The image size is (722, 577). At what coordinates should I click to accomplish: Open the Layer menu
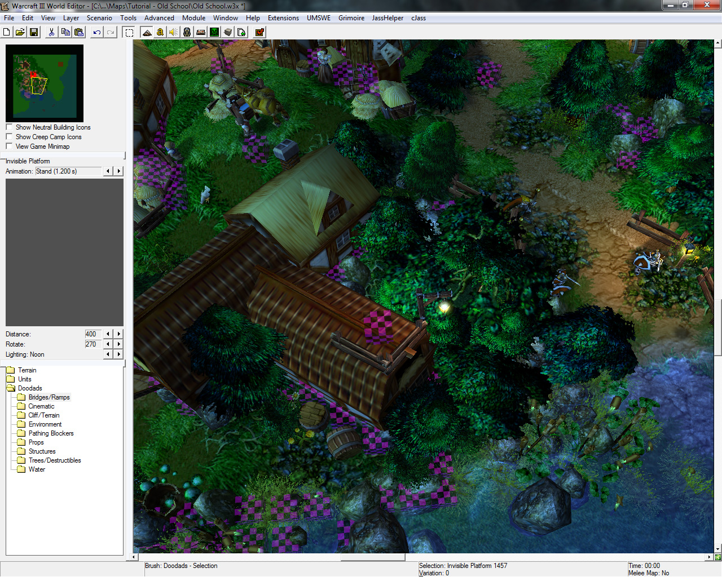pos(71,18)
